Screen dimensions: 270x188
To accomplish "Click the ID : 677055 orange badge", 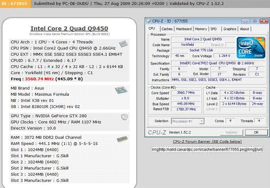I will 15,4.
